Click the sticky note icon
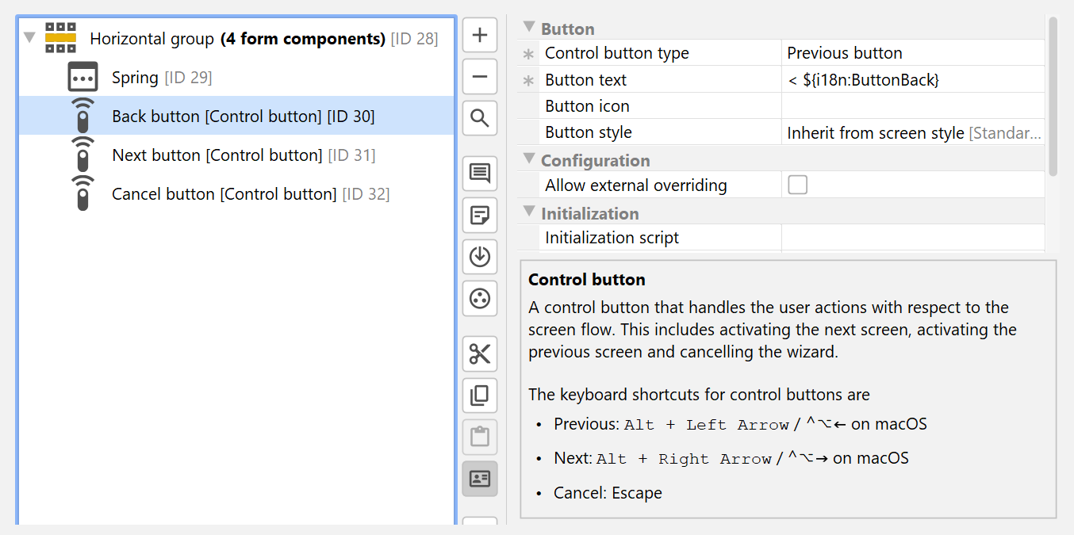The image size is (1074, 535). (x=480, y=215)
